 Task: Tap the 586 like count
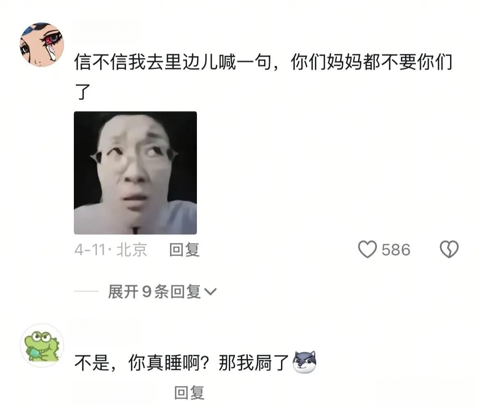[396, 249]
